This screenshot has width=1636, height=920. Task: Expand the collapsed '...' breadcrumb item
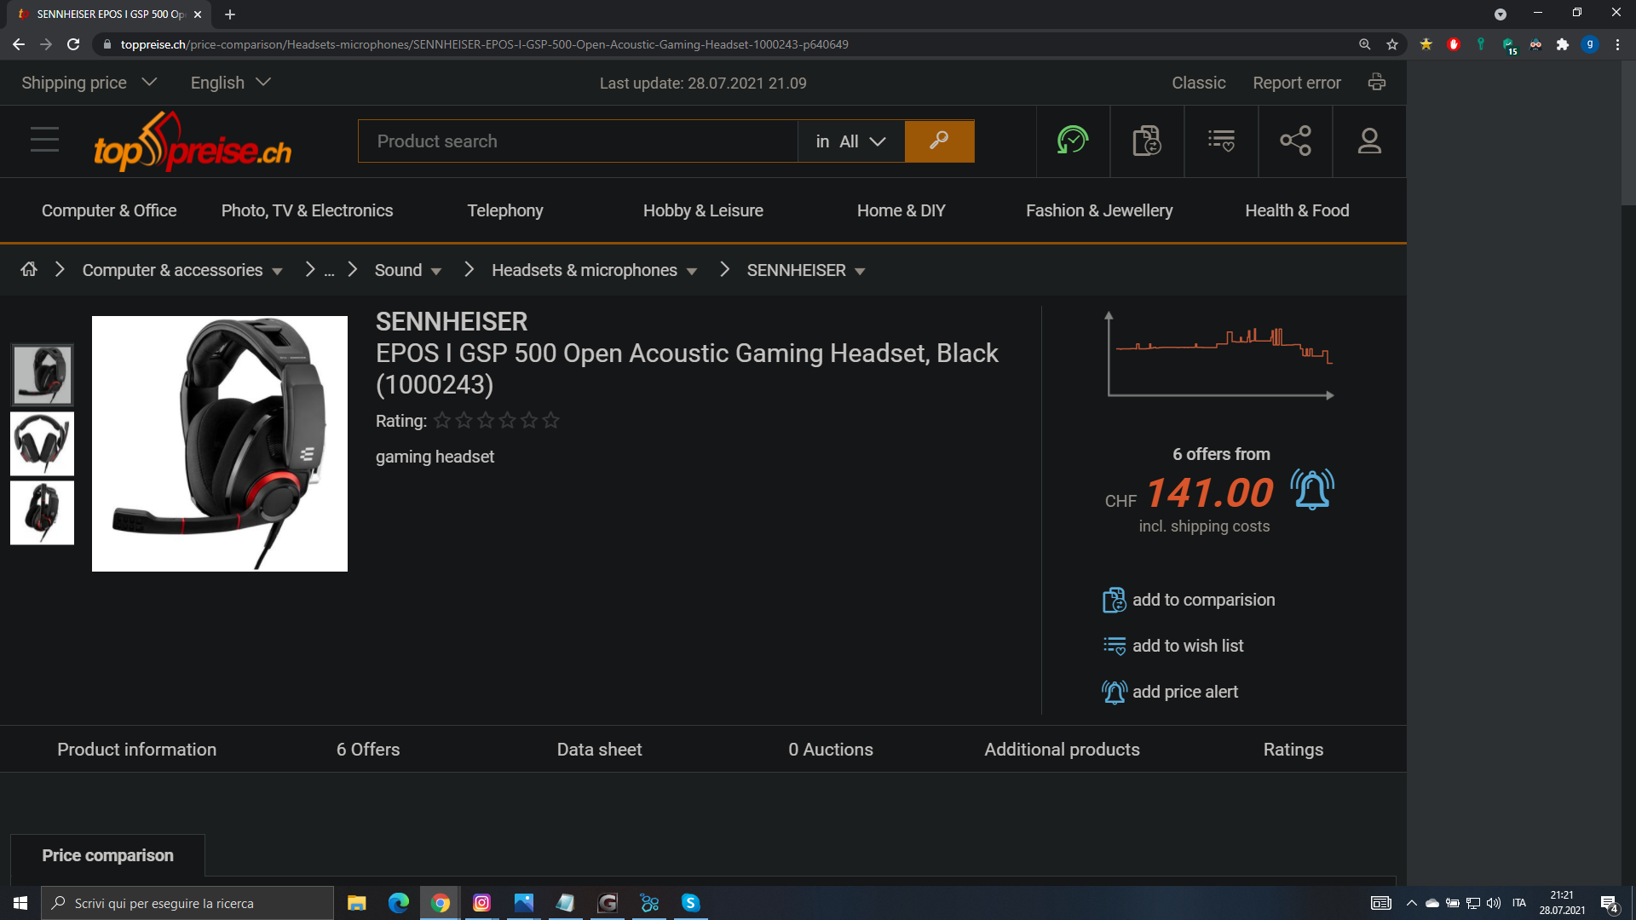(329, 271)
